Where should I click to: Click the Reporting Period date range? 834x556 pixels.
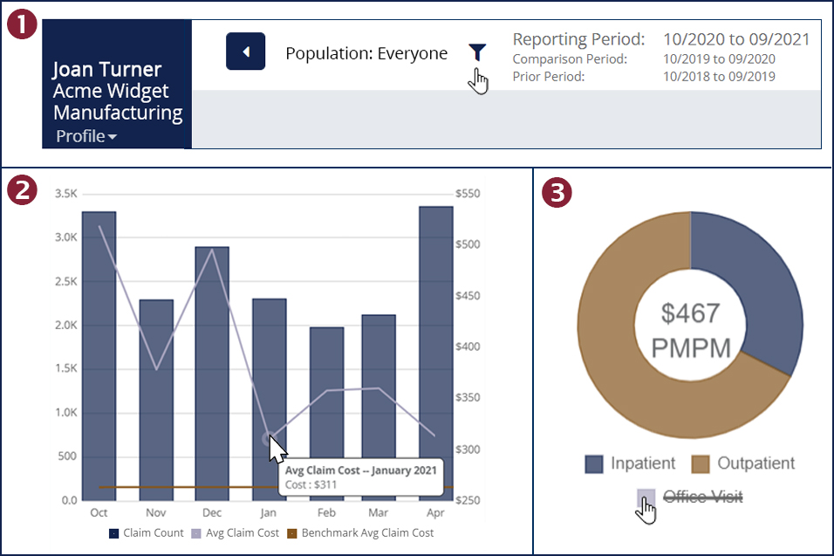coord(735,39)
